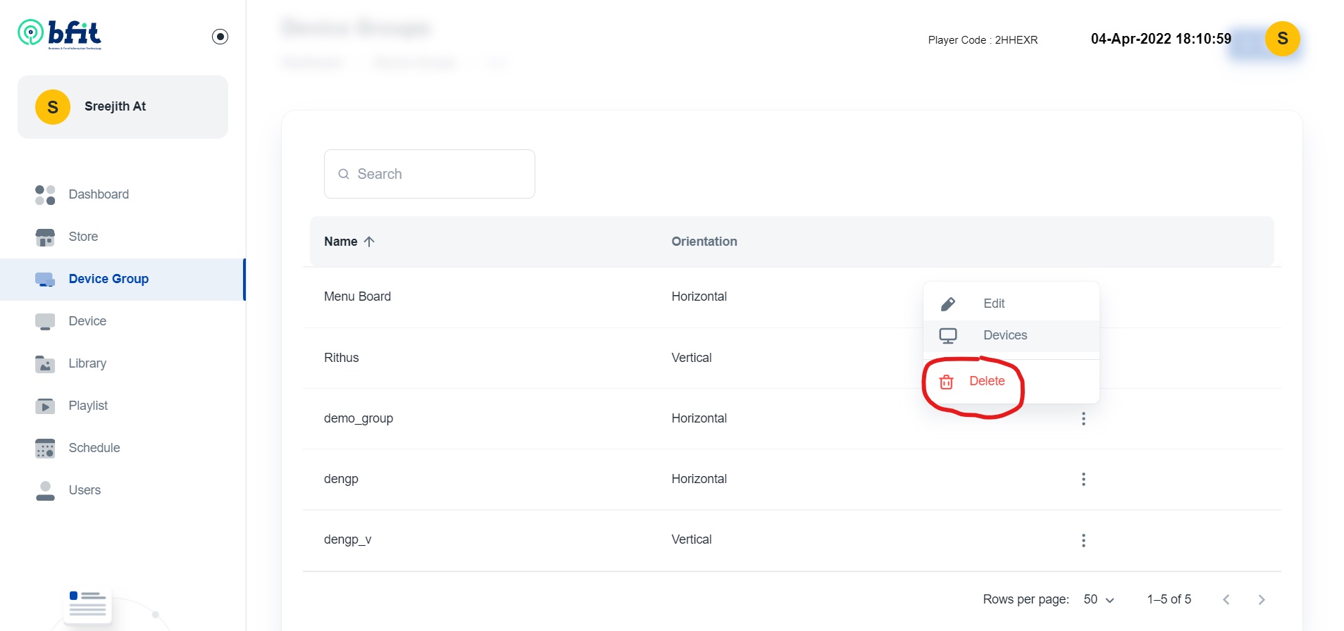This screenshot has width=1344, height=631.
Task: Choose Delete from the context menu
Action: tap(1012, 382)
